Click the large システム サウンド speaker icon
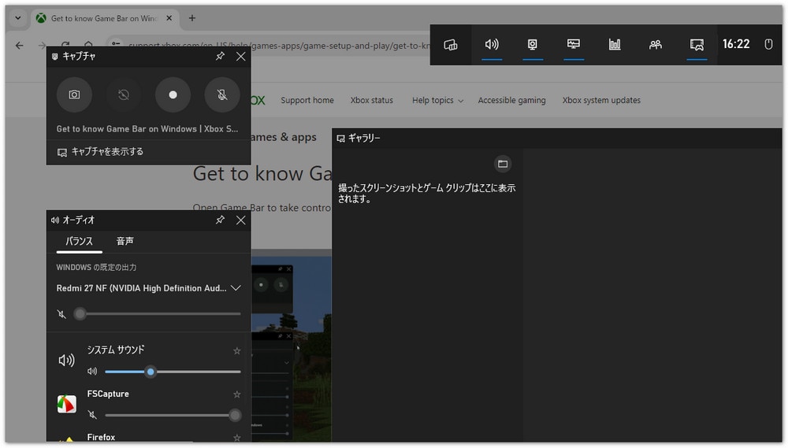Viewport: 788px width, 448px height. [67, 360]
